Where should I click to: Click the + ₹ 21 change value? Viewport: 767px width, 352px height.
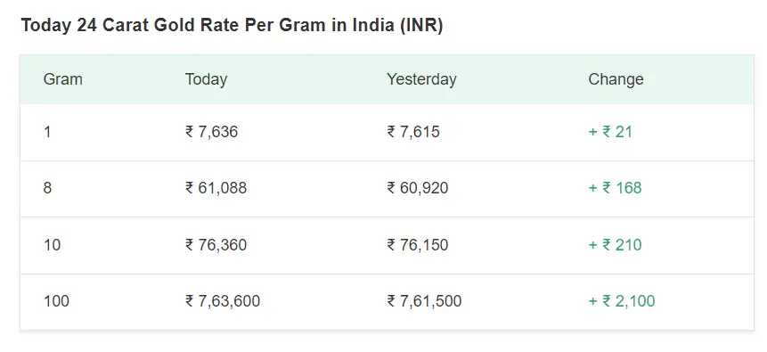tap(610, 132)
